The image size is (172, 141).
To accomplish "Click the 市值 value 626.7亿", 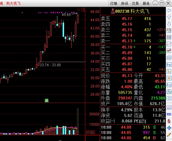I will [x=158, y=104].
